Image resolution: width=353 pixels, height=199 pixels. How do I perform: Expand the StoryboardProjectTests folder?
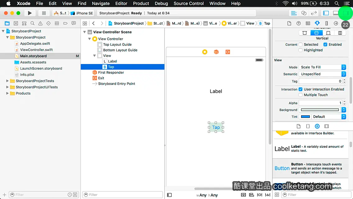[x=7, y=81]
